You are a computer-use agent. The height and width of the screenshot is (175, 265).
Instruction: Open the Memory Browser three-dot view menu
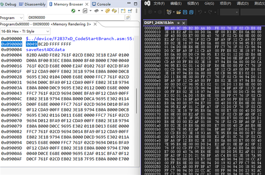[x=137, y=11]
